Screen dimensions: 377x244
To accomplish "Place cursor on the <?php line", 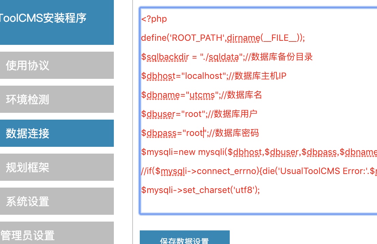I will (x=154, y=19).
